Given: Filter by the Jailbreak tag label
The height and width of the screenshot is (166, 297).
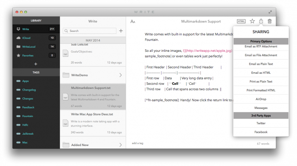Looking at the screenshot, I should pyautogui.click(x=28, y=133).
